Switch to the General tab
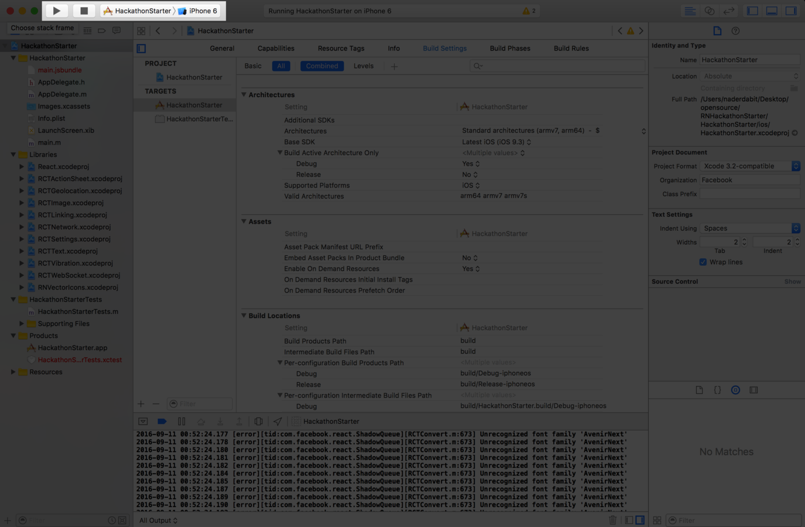The image size is (805, 527). click(x=222, y=49)
